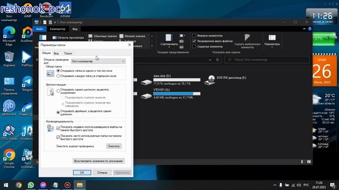Enable Скрытые элементы checkbox
339x190 pixels.
pyautogui.click(x=194, y=46)
